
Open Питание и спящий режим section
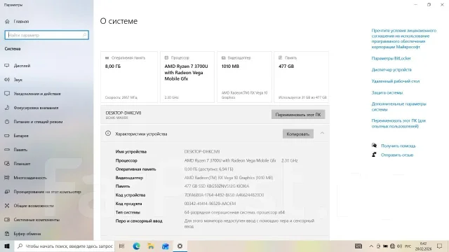click(x=34, y=122)
